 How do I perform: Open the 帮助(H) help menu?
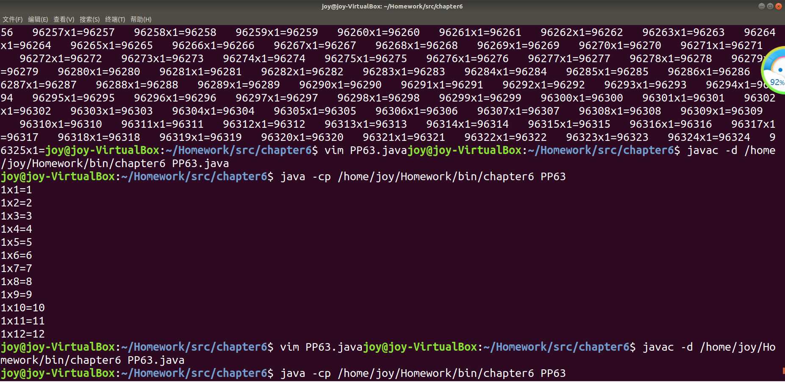[141, 19]
